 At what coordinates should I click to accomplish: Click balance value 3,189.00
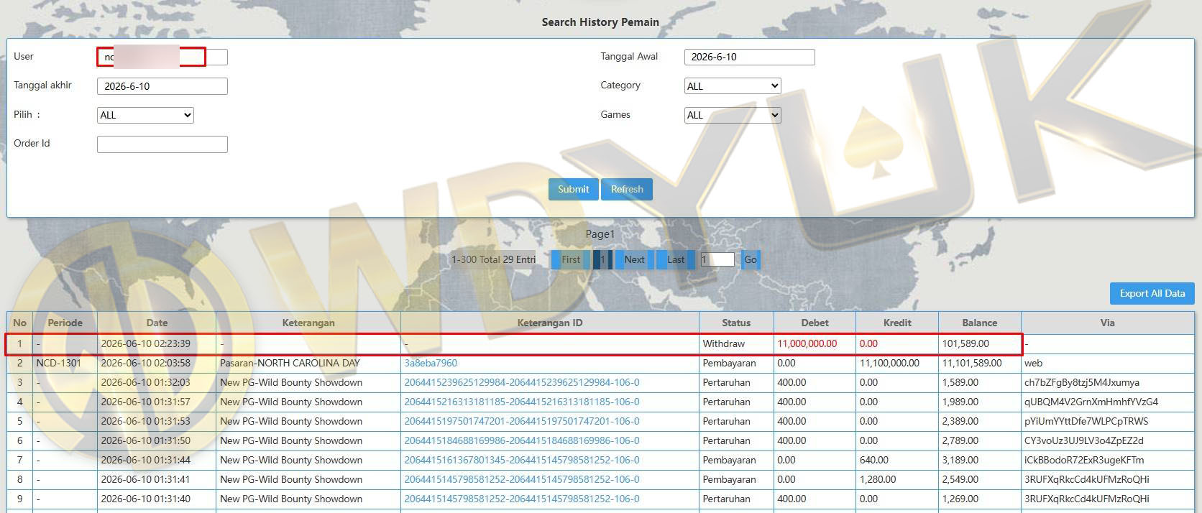click(960, 460)
